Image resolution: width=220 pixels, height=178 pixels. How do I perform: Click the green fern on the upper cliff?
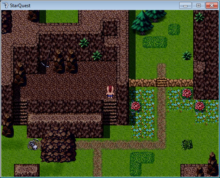tap(84, 42)
